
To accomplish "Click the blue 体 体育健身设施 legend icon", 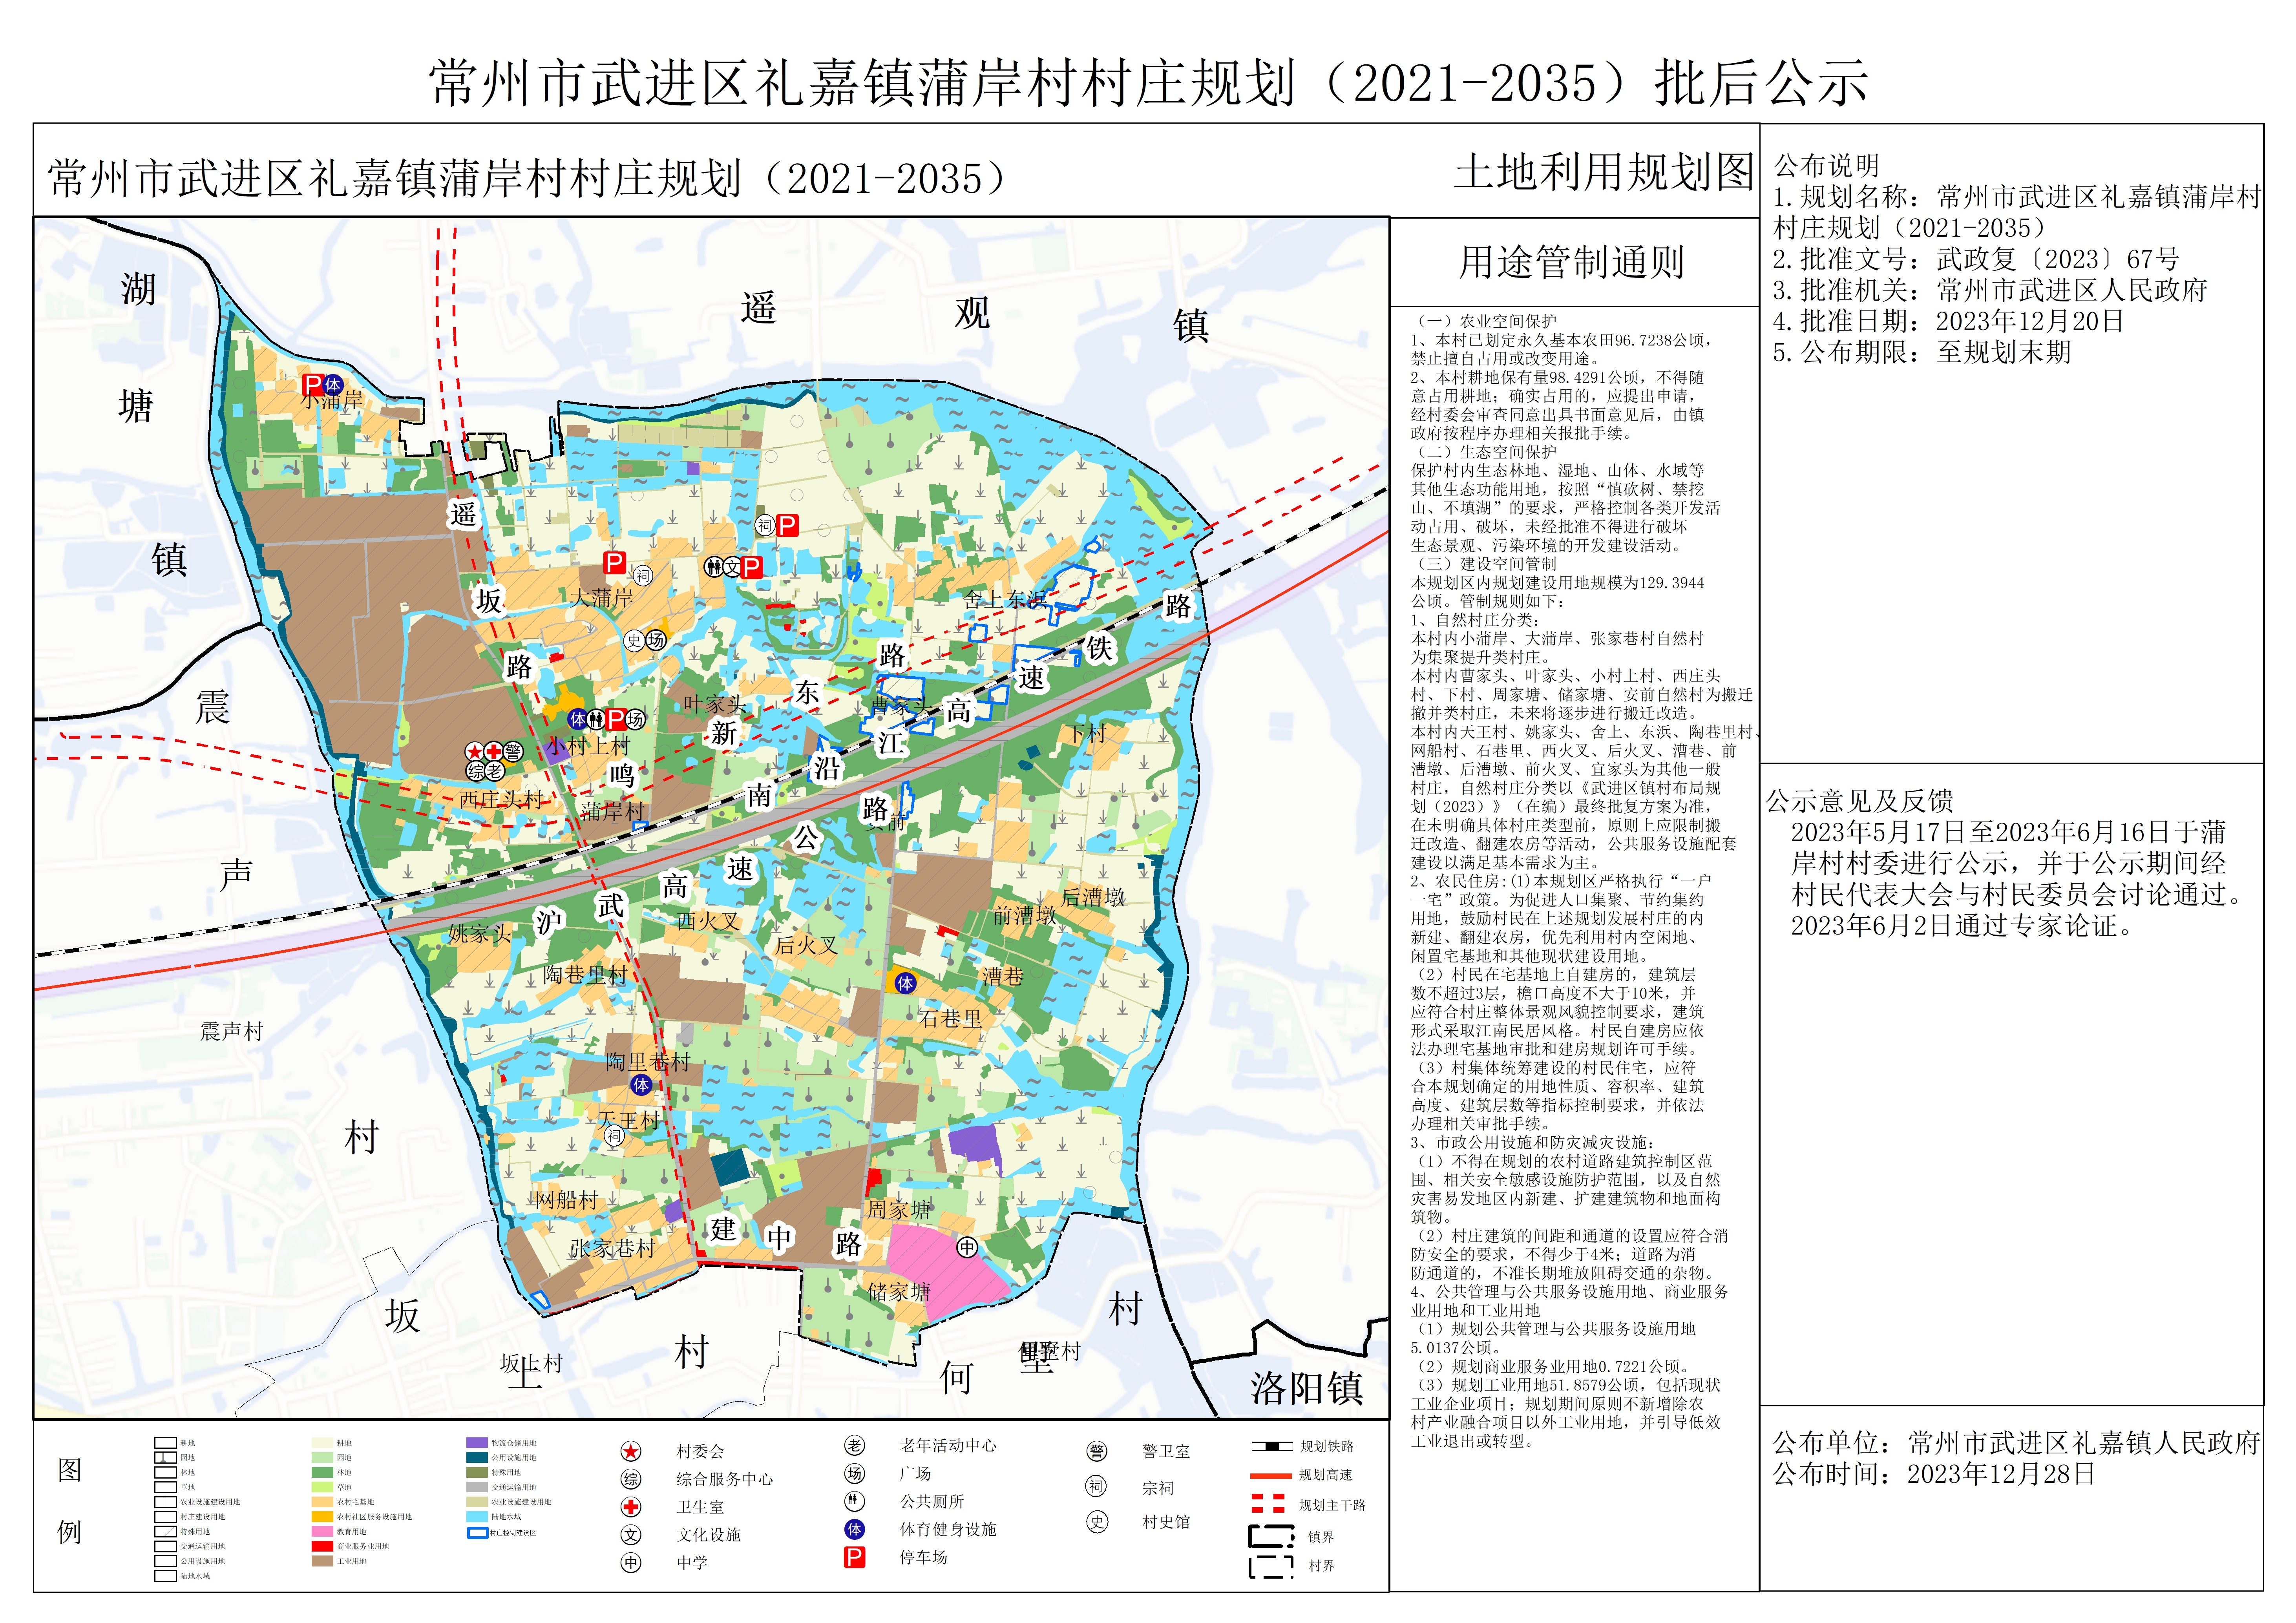I will click(x=854, y=1529).
